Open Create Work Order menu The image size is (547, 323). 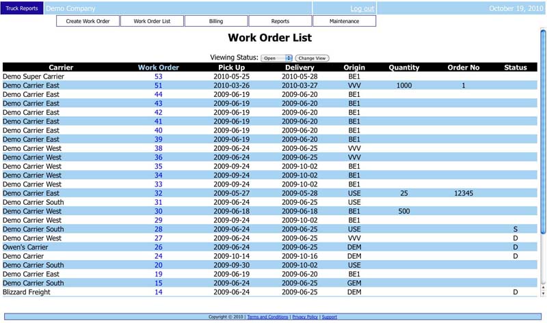pyautogui.click(x=88, y=21)
